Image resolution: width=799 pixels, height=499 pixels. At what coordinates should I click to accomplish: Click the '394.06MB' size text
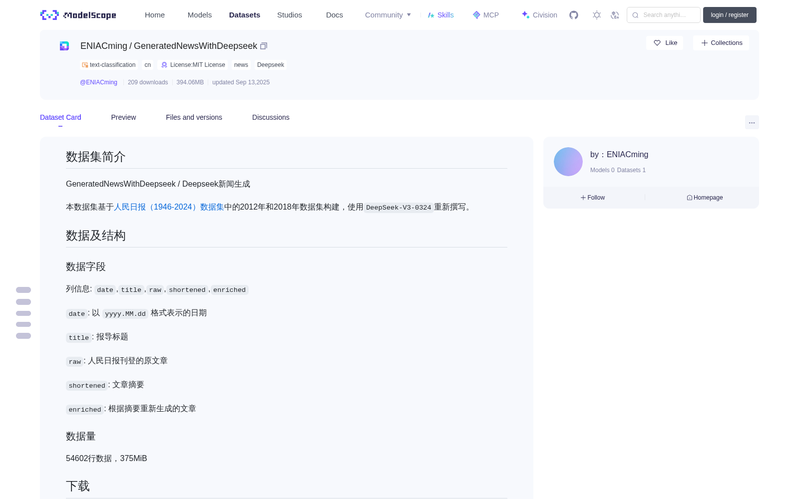(x=190, y=82)
